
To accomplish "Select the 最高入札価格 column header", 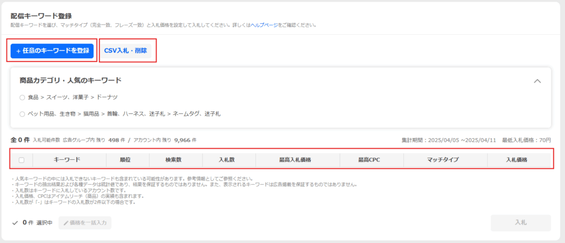I will pyautogui.click(x=296, y=160).
